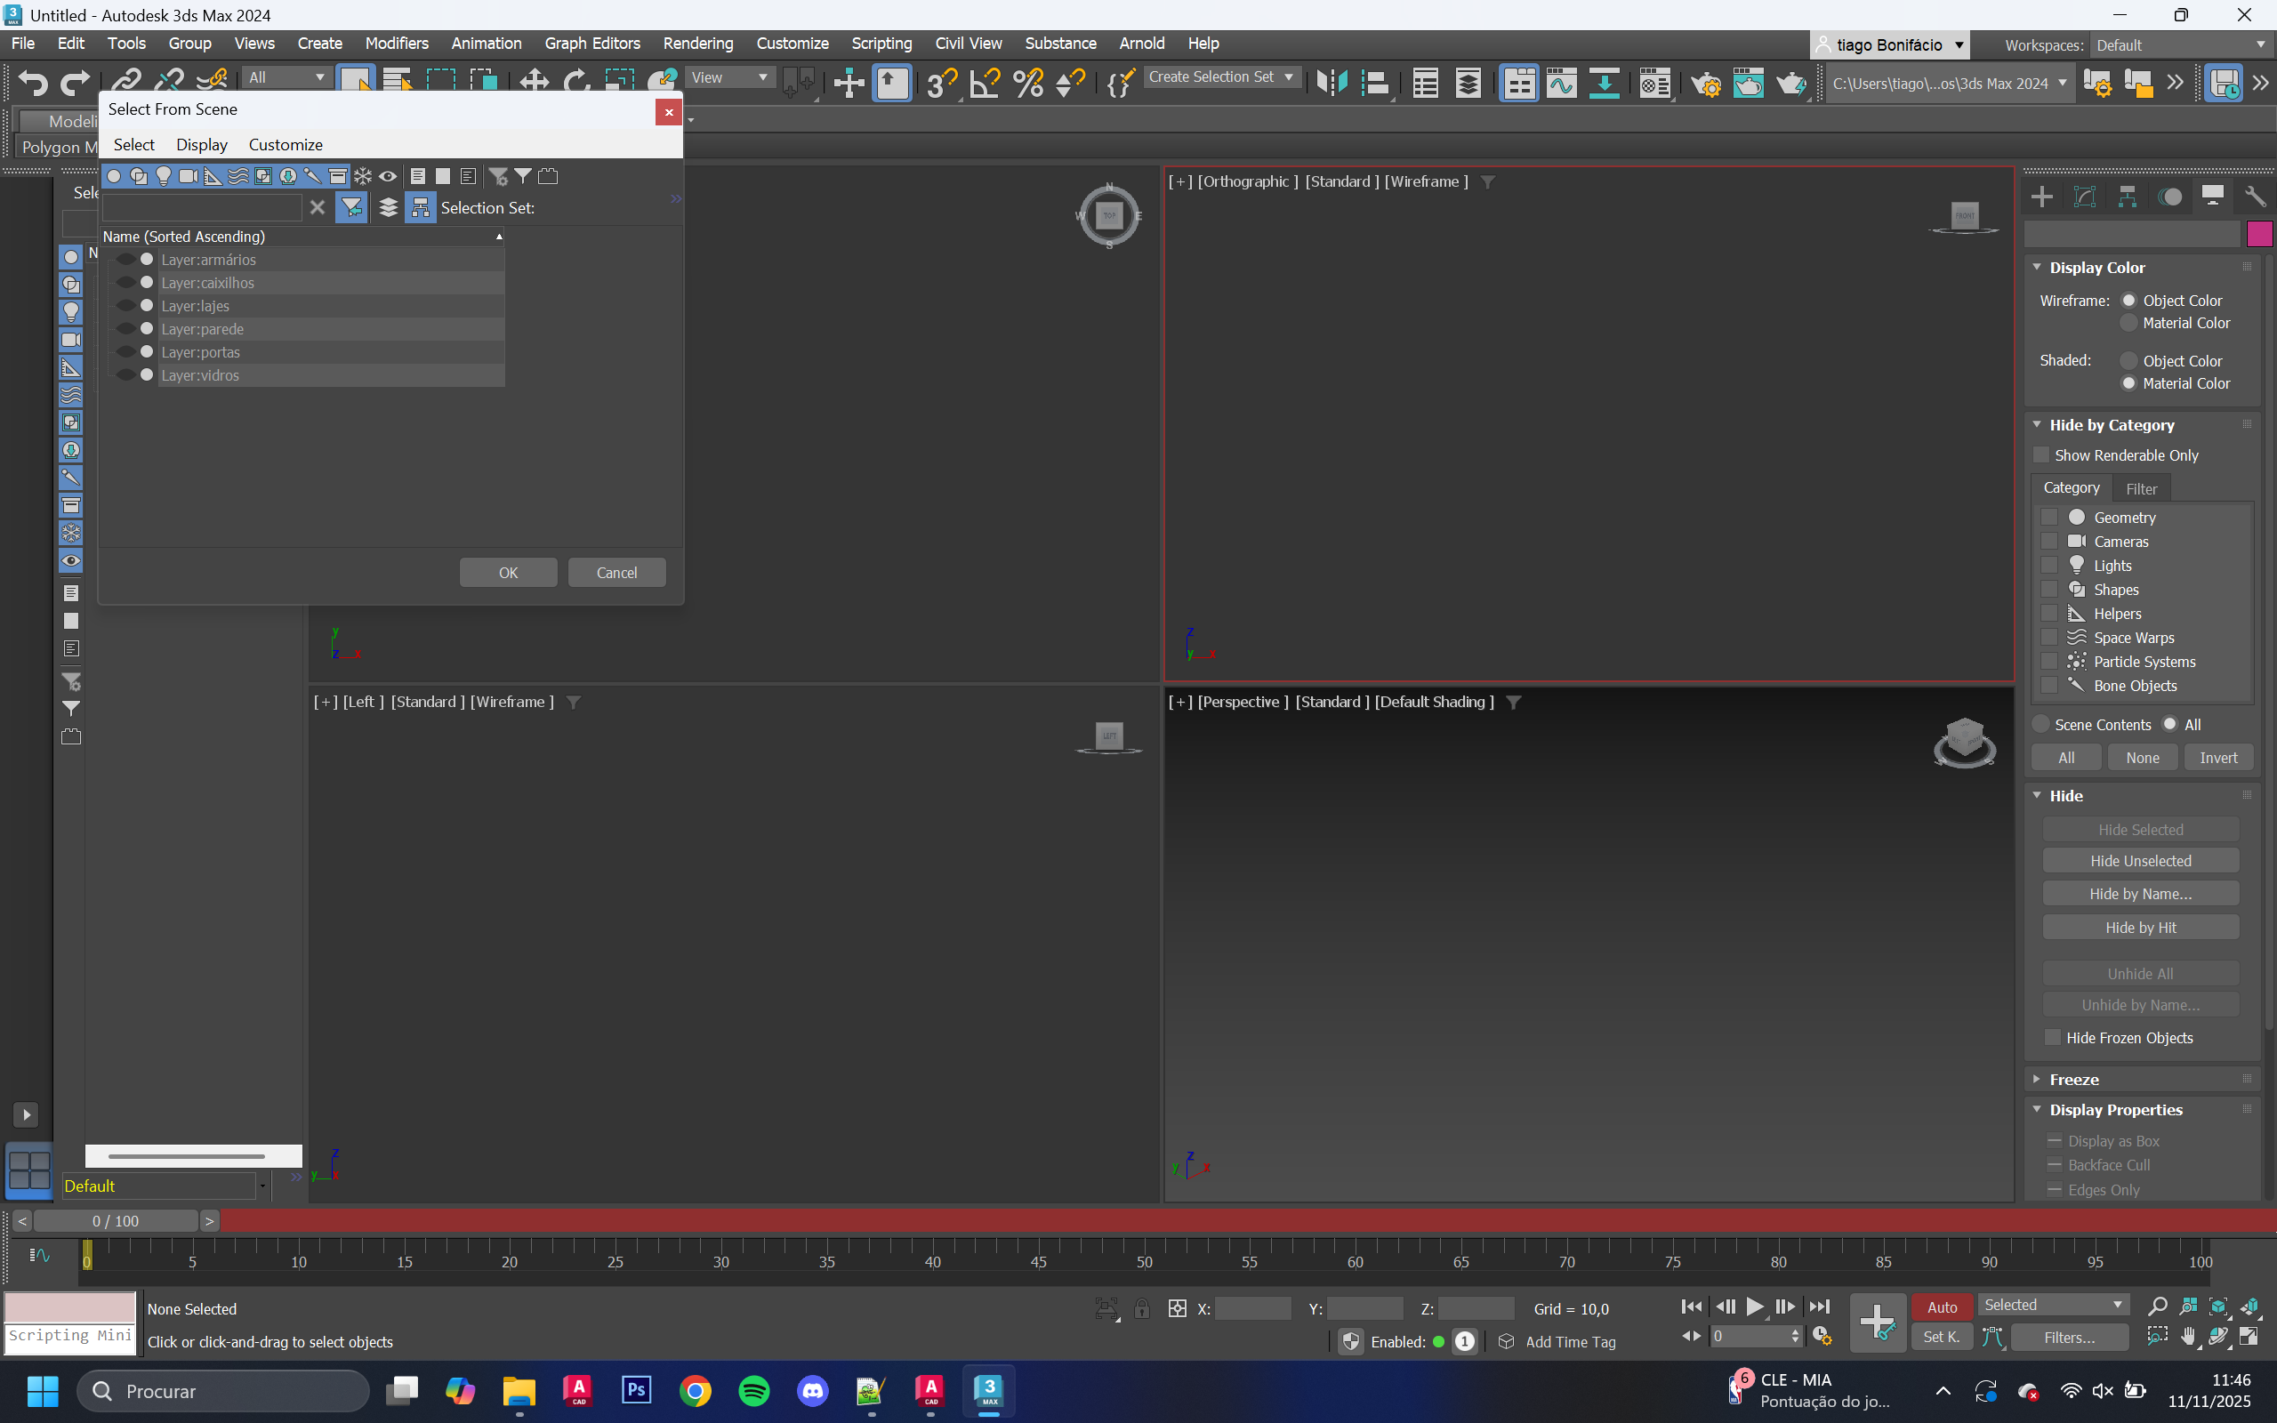Image resolution: width=2277 pixels, height=1423 pixels.
Task: Click the Hide by Name button
Action: [2140, 894]
